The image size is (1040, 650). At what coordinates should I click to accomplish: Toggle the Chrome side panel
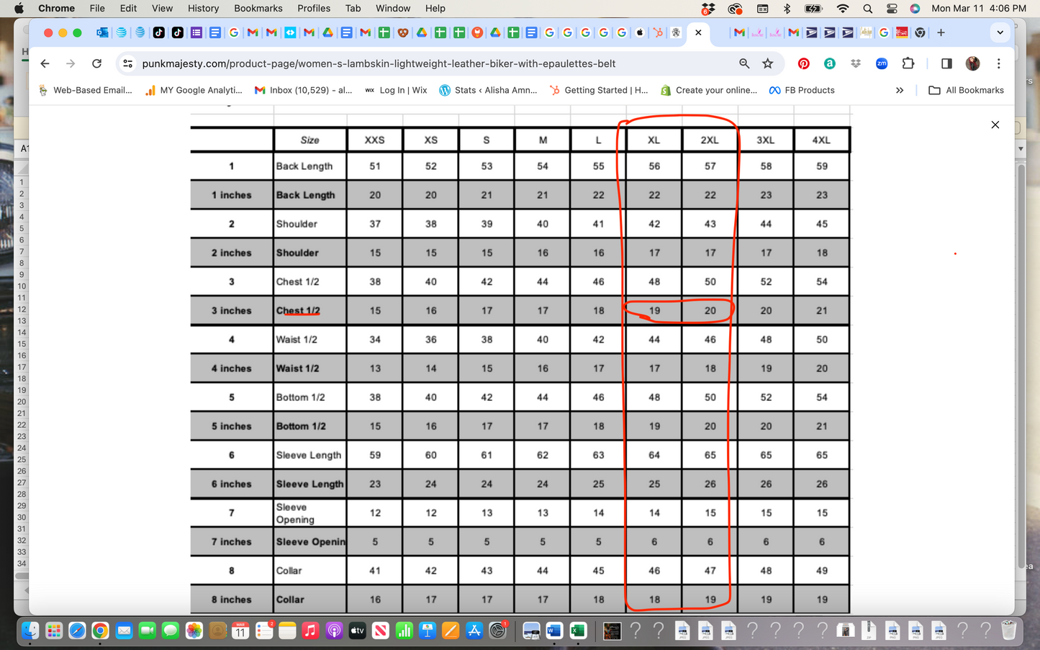click(x=946, y=63)
